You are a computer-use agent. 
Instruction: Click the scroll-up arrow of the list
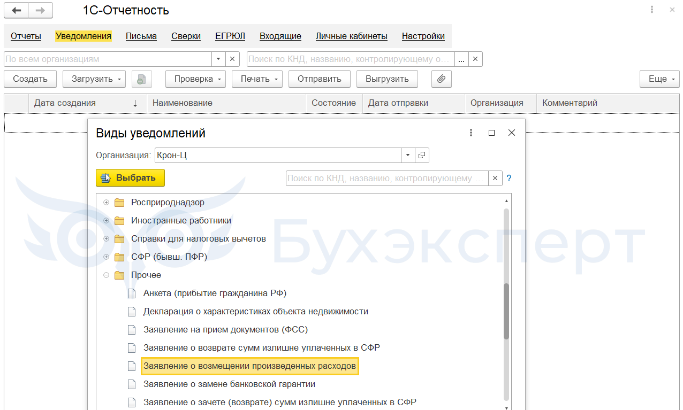pyautogui.click(x=506, y=200)
